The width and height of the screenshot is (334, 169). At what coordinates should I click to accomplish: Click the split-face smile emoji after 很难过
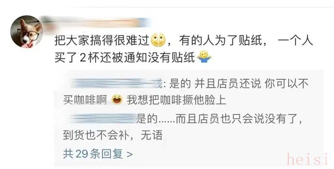[158, 40]
